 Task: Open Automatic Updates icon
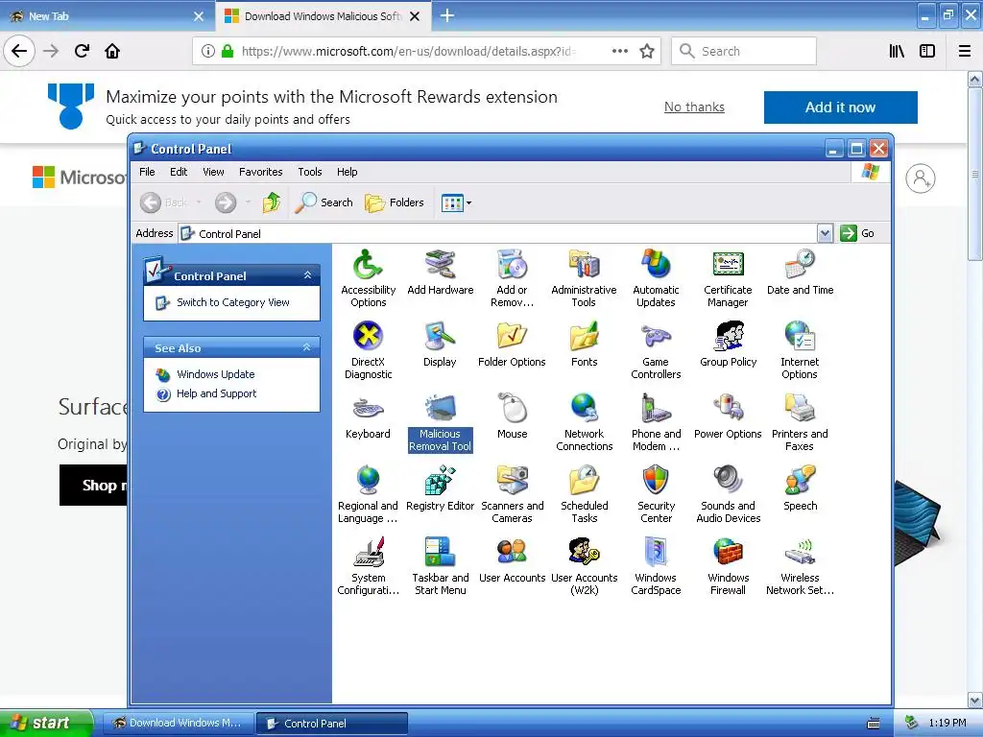pos(656,278)
